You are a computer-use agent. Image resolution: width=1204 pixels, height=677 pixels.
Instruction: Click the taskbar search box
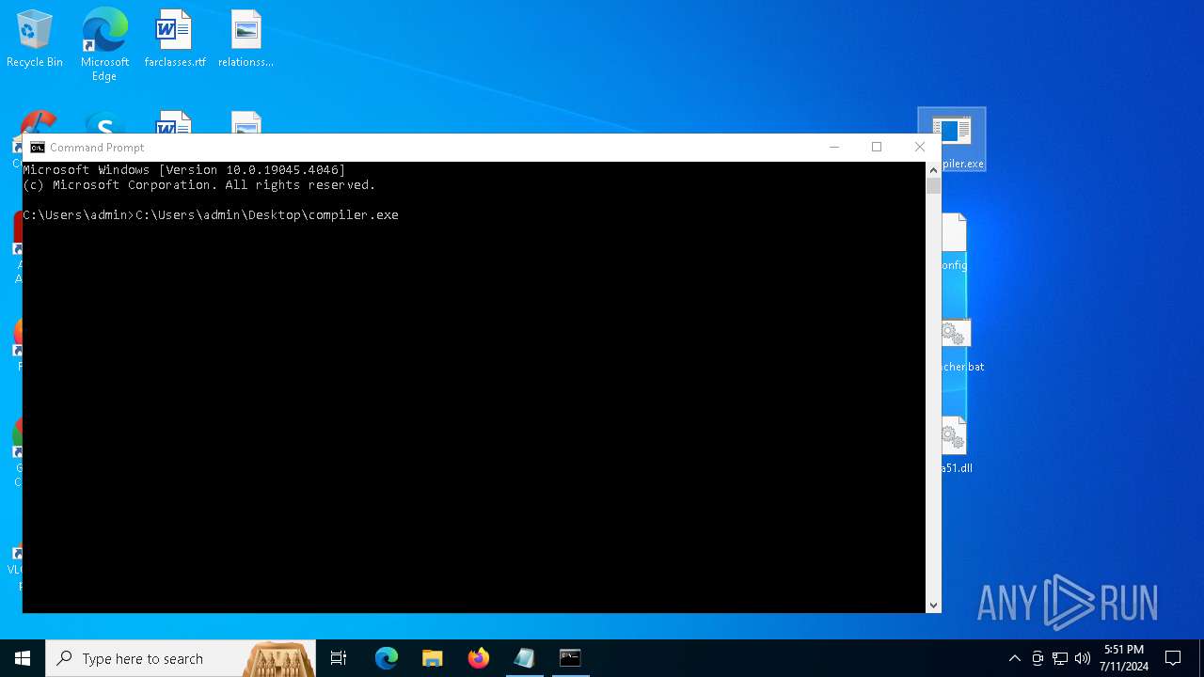pos(181,658)
